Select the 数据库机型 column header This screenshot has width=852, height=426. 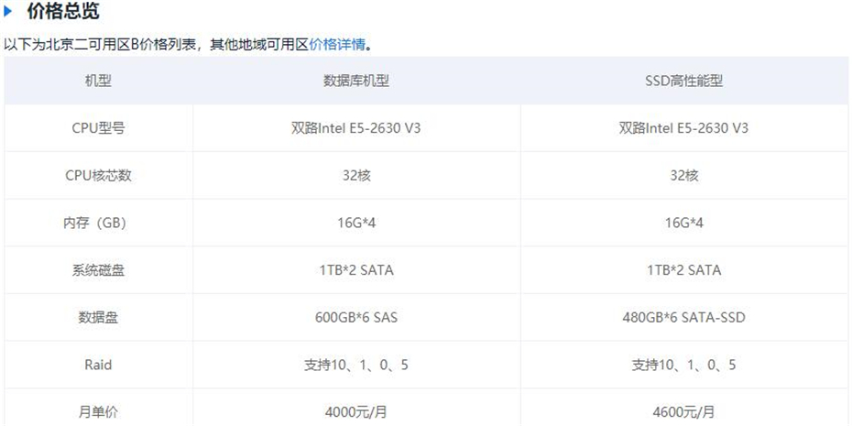point(356,81)
